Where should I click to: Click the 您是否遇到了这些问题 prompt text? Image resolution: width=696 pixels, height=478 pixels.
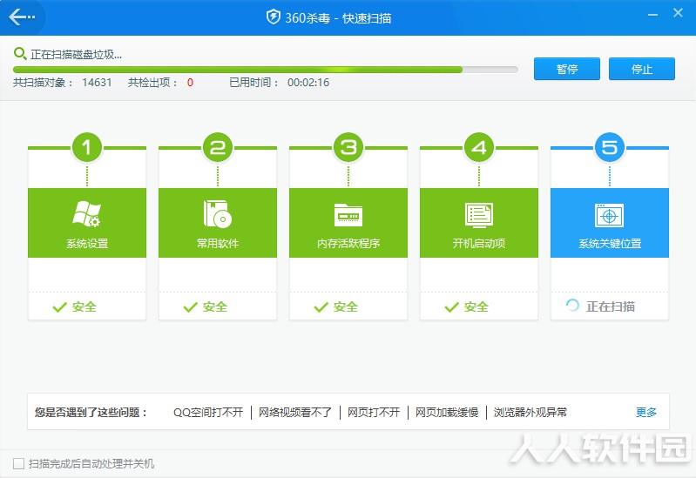(91, 413)
